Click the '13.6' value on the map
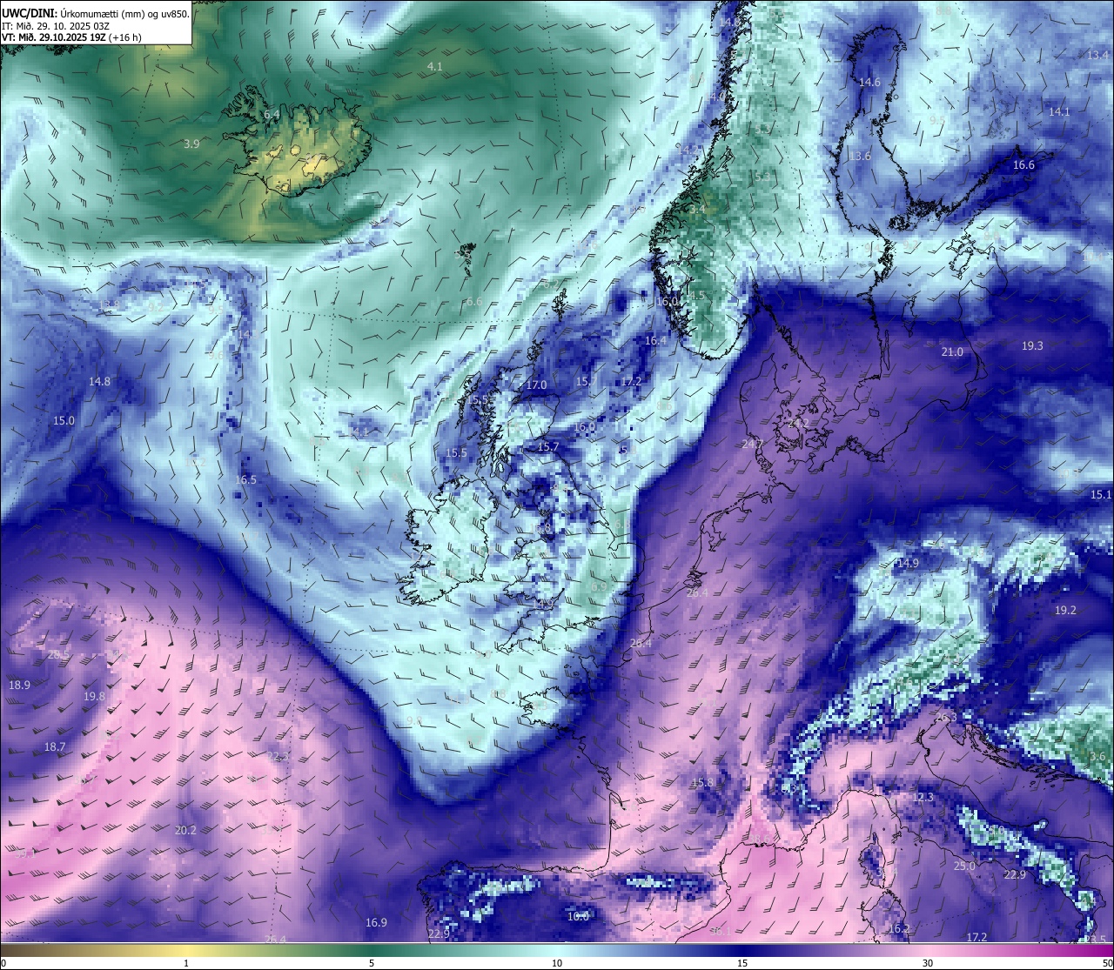 click(859, 156)
